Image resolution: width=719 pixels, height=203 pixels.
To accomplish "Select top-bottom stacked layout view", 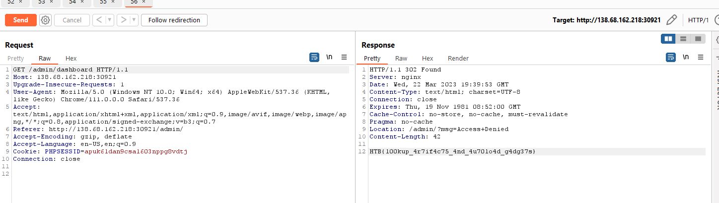I will point(683,39).
